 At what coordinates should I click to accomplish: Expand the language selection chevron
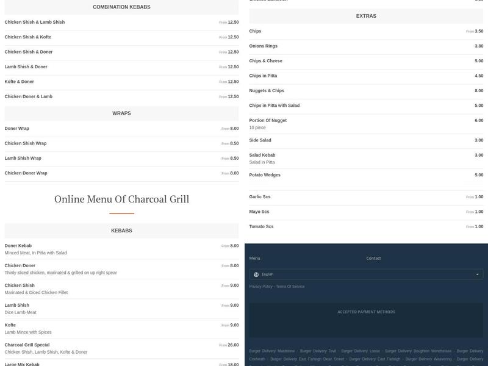[478, 274]
